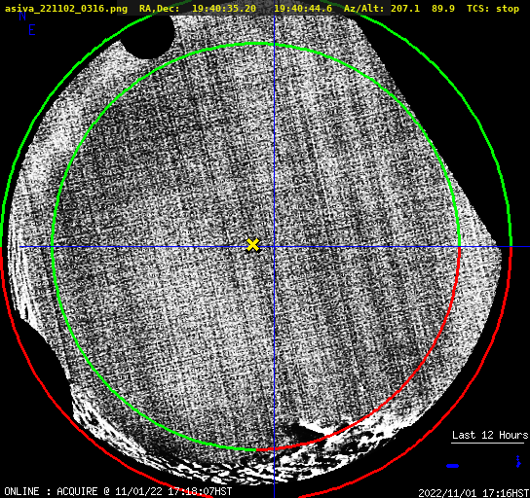Click the altitude value 89.9
Image resolution: width=530 pixels, height=498 pixels.
[443, 9]
